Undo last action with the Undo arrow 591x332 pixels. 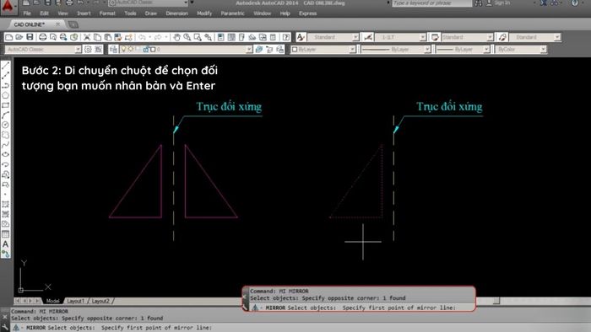tap(142, 37)
